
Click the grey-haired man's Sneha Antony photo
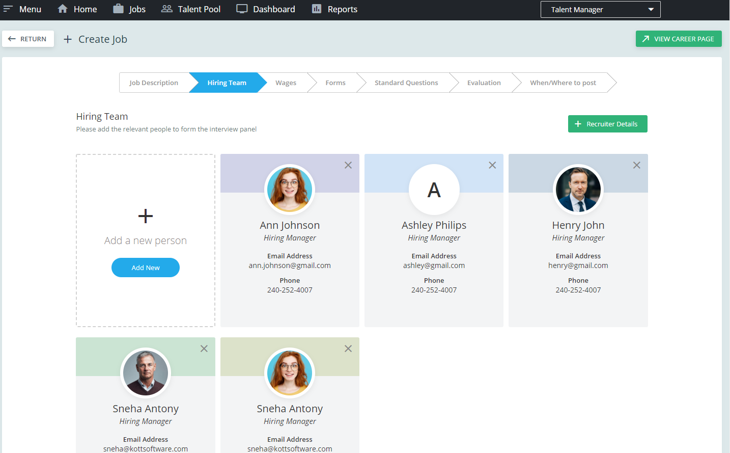tap(146, 373)
